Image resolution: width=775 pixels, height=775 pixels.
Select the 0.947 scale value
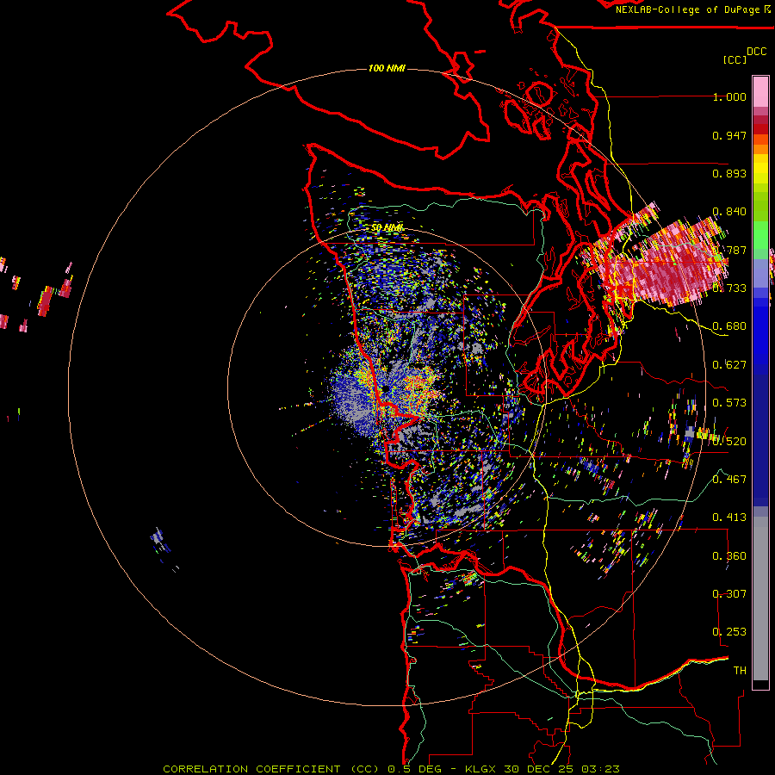pyautogui.click(x=729, y=135)
